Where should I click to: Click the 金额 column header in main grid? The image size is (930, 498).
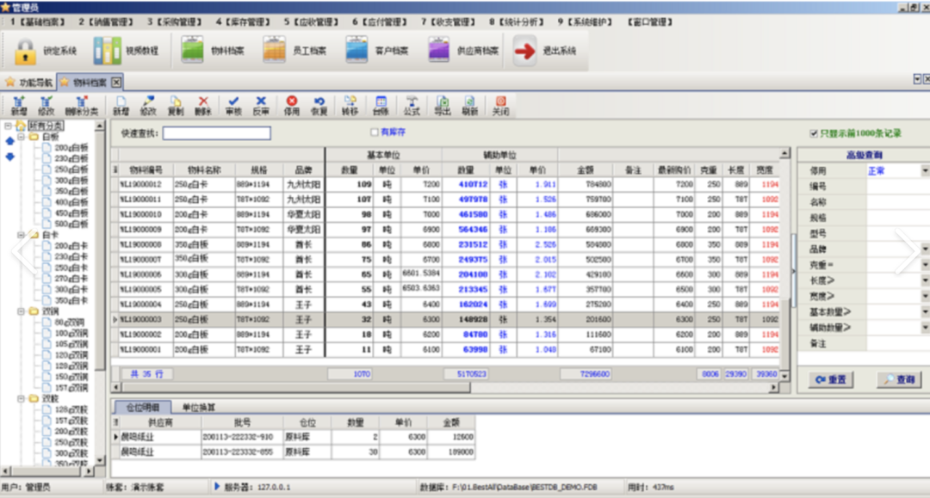click(x=586, y=170)
